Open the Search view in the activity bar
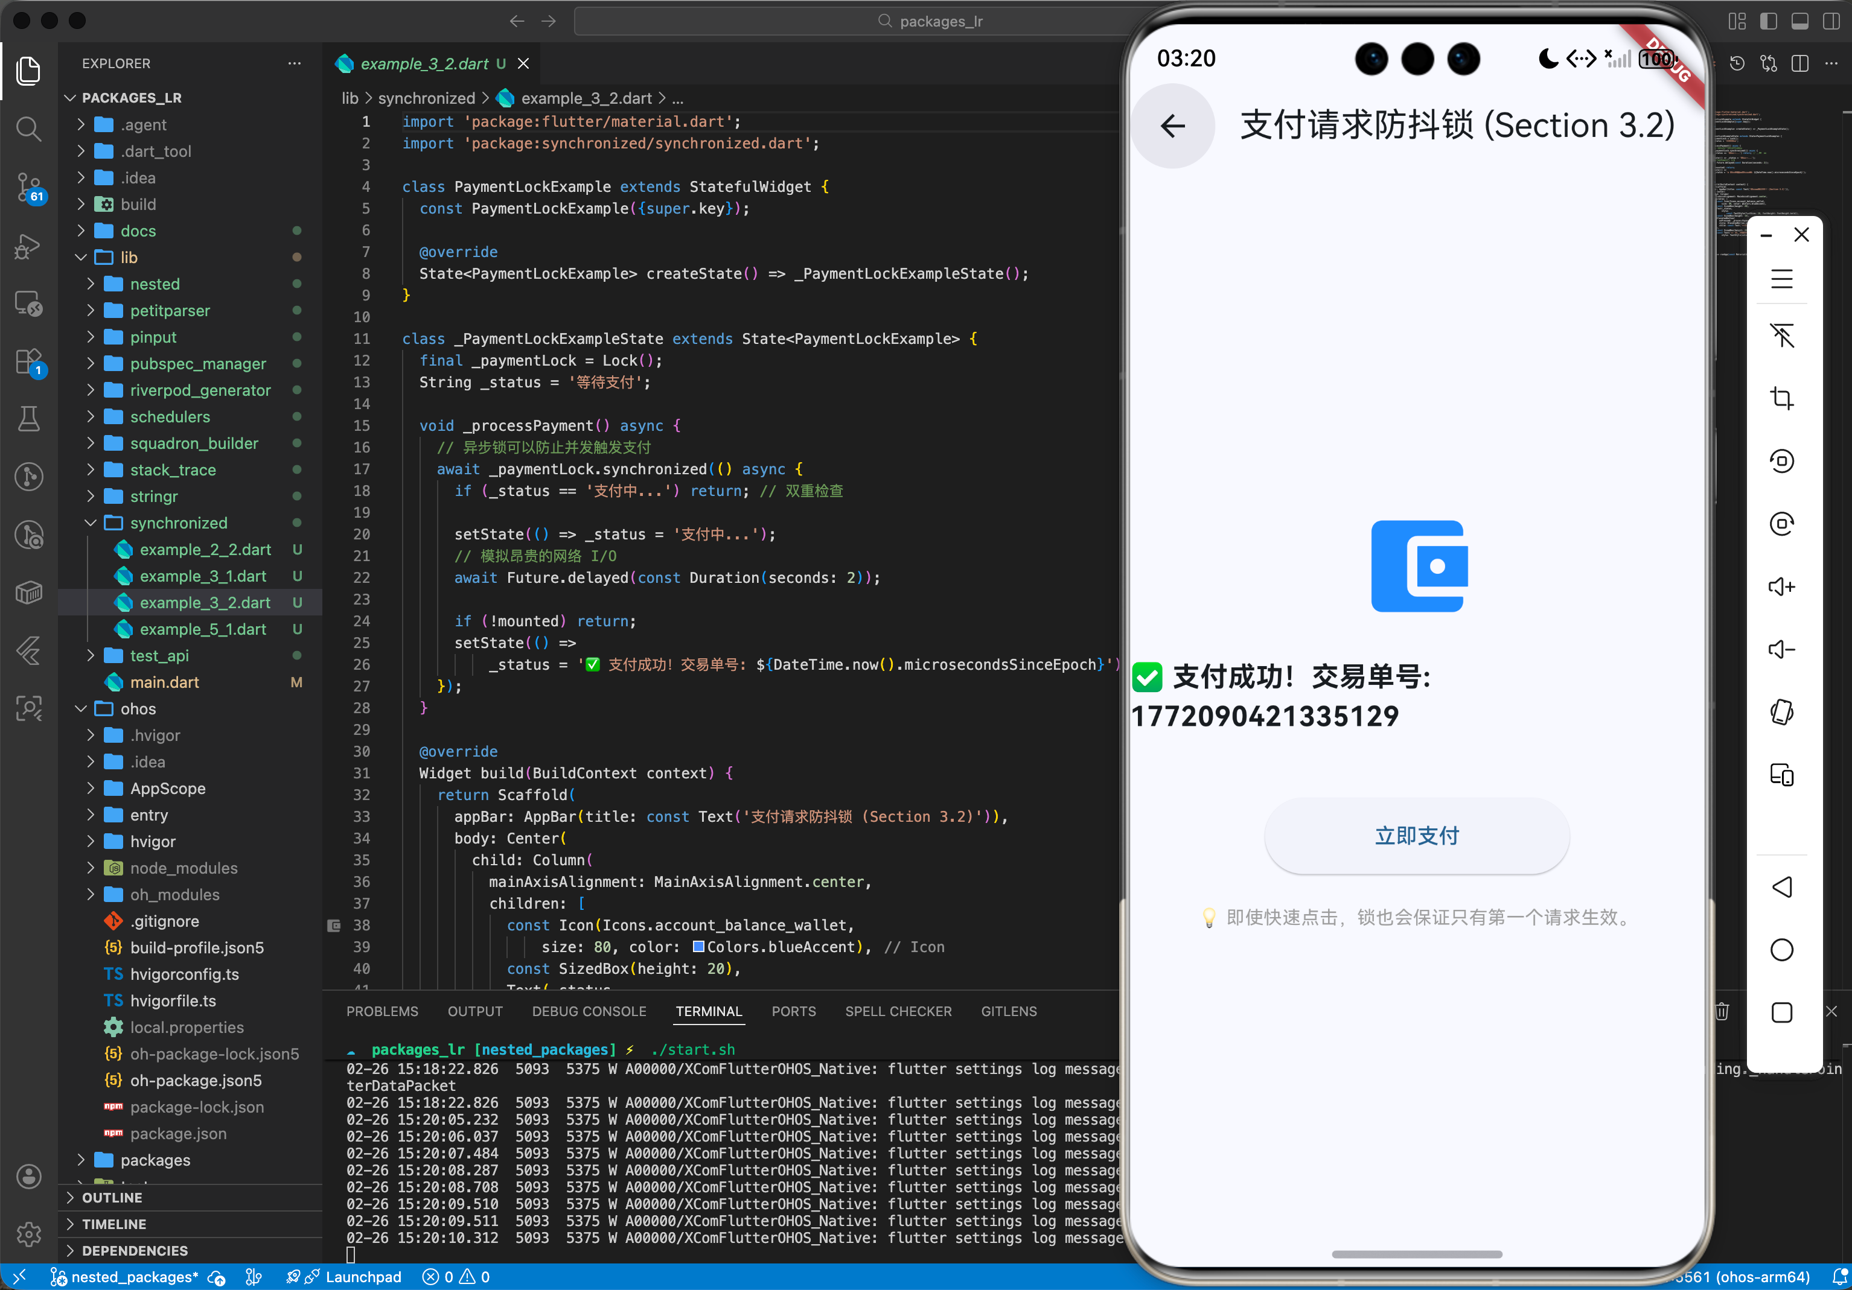Viewport: 1852px width, 1290px height. (x=29, y=129)
